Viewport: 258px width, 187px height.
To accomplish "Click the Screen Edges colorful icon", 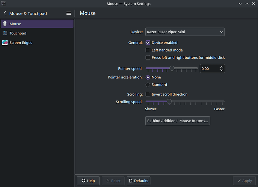I will coord(5,43).
